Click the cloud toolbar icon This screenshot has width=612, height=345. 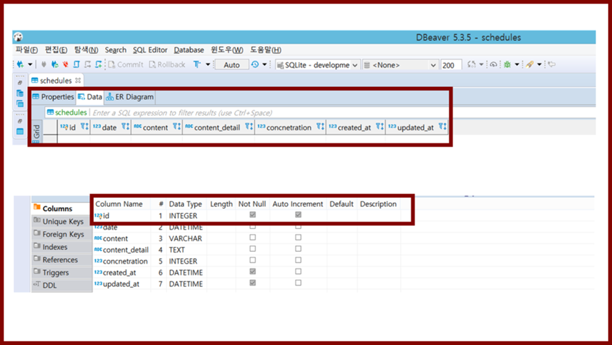[x=493, y=65]
